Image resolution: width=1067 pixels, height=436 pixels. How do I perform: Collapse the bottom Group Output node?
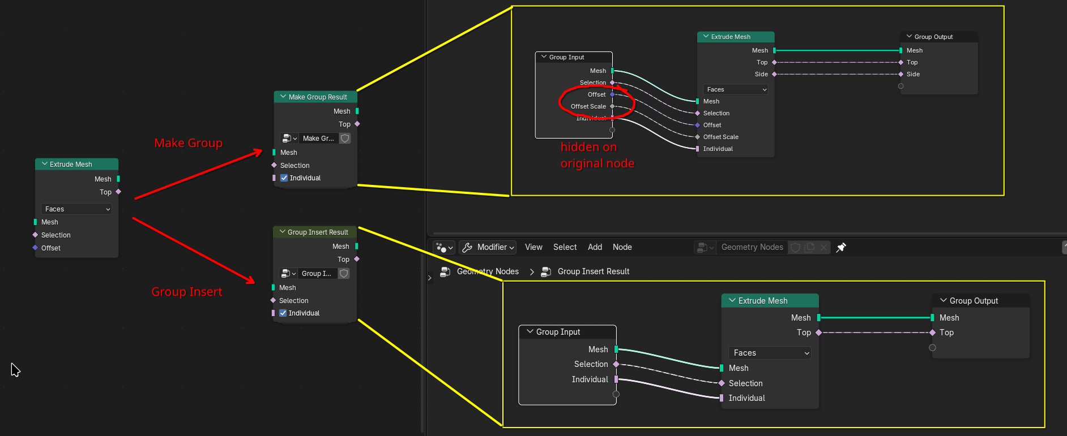click(943, 300)
